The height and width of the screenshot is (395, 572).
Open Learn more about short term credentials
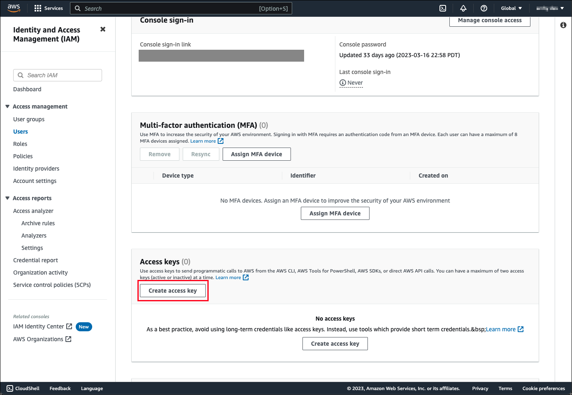[501, 329]
